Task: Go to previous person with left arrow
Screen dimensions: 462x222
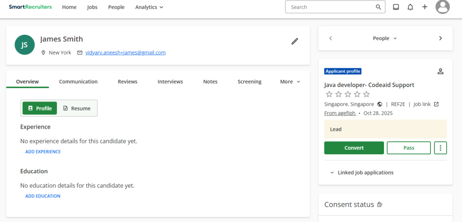Action: coord(330,38)
